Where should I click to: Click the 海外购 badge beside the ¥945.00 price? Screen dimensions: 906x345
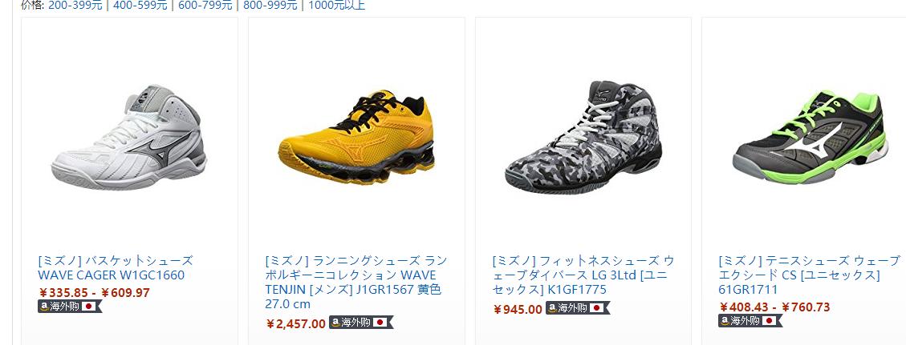pos(578,308)
